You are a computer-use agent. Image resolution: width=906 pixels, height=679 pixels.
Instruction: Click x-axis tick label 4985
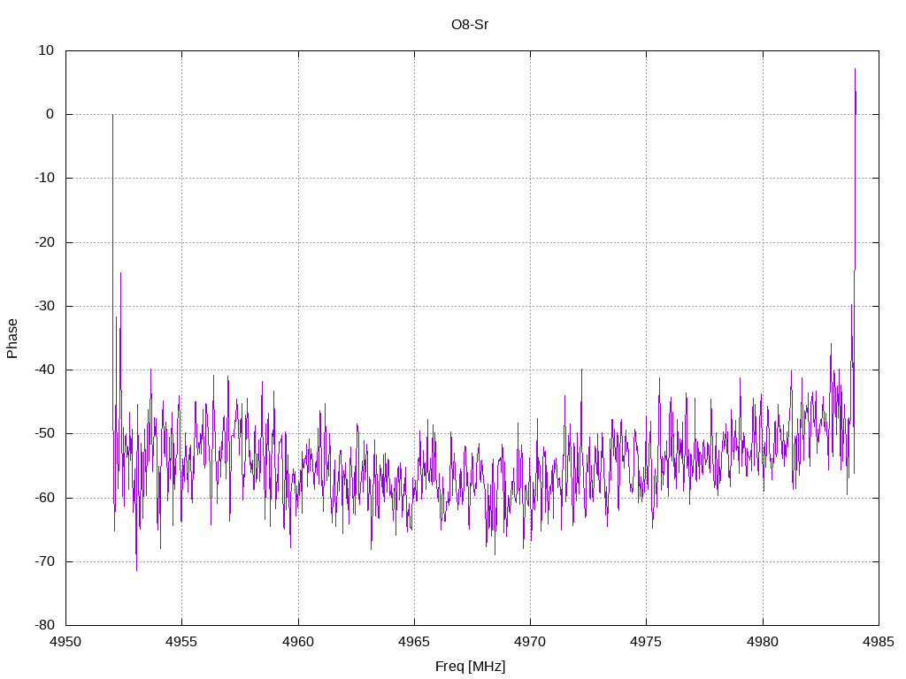pos(879,642)
